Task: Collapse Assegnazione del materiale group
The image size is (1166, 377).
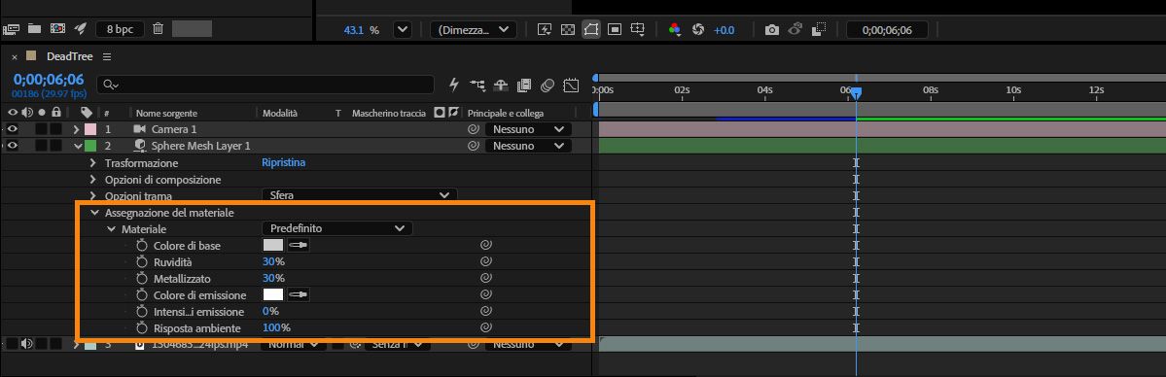Action: pyautogui.click(x=93, y=213)
